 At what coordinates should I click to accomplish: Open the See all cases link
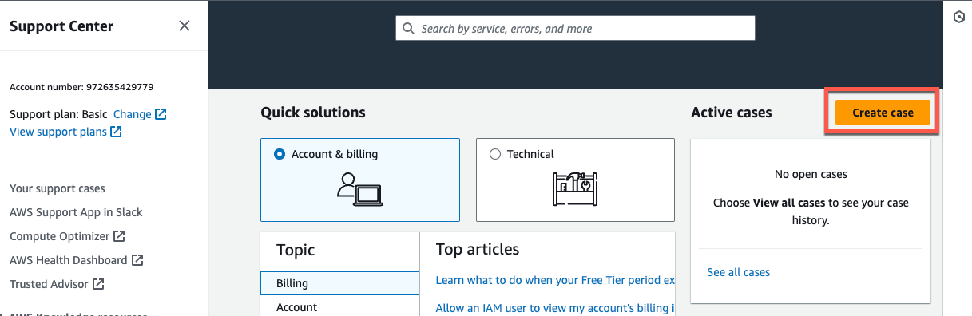(x=739, y=272)
